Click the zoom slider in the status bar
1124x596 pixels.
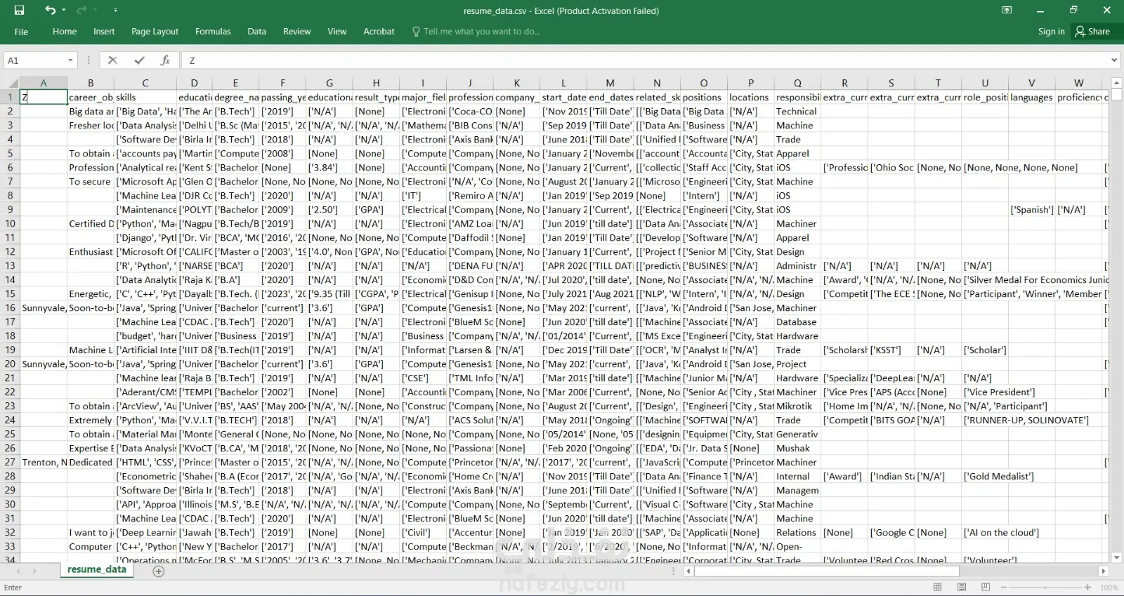click(1045, 588)
